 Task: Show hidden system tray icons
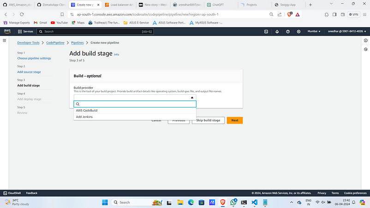tap(292, 202)
